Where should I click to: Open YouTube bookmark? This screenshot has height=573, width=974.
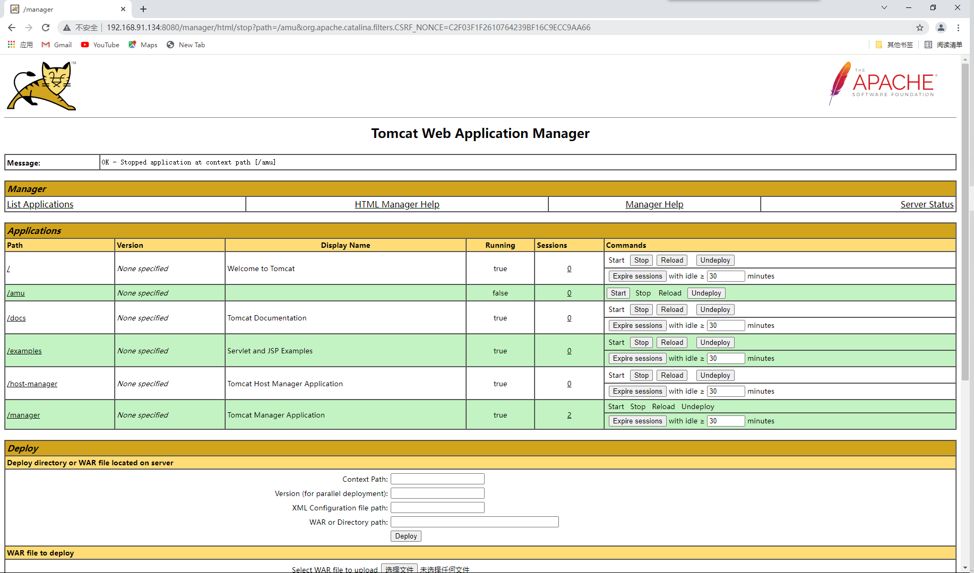click(100, 45)
